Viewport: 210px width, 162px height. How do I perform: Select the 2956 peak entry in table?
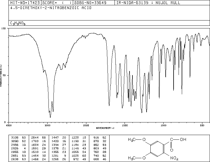(19, 145)
